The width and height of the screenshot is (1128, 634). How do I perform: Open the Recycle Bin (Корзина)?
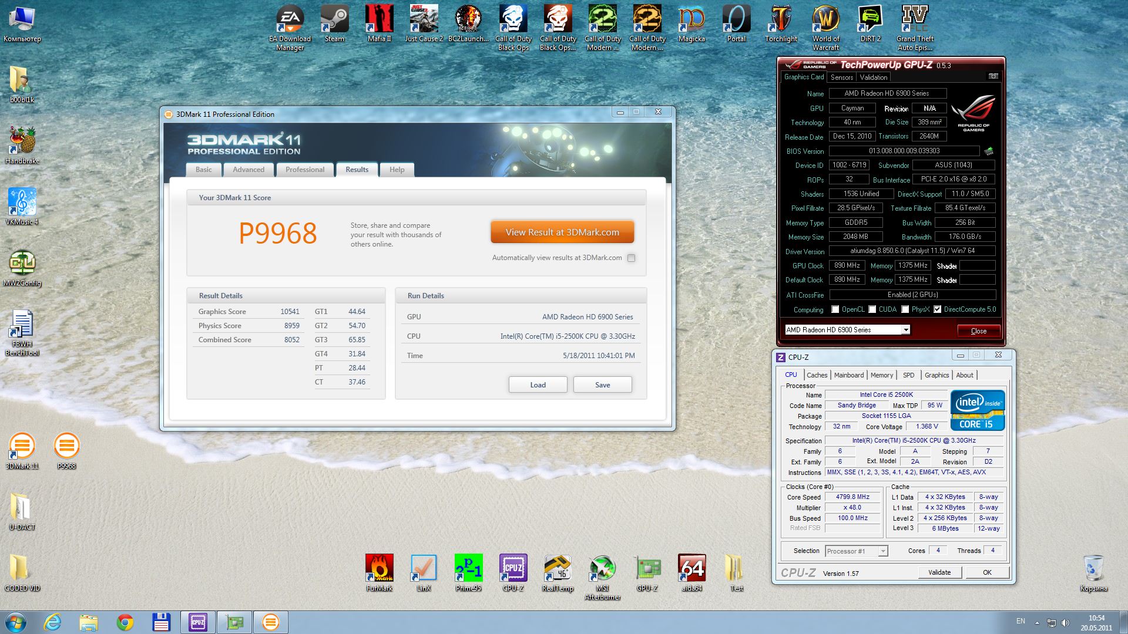pos(1093,573)
